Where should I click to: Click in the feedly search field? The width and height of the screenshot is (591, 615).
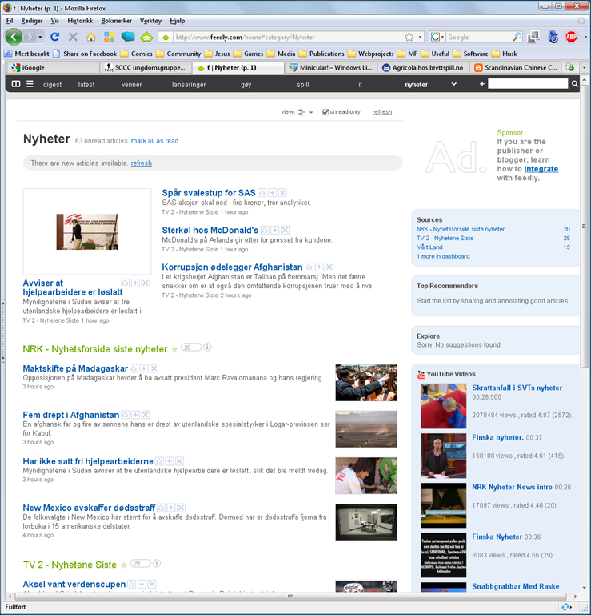[528, 83]
